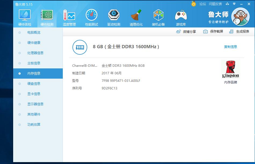Click 保存截屏 save screenshot button
Image resolution: width=255 pixels, height=164 pixels.
pyautogui.click(x=213, y=32)
